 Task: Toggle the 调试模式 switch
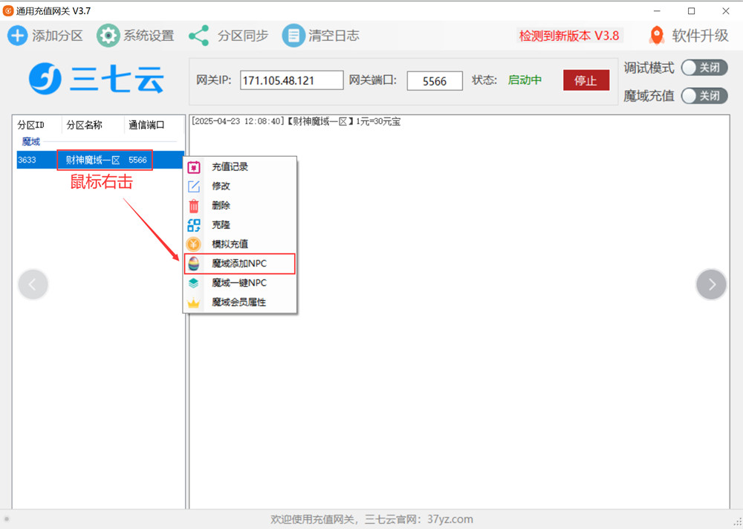(704, 68)
